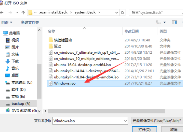The height and width of the screenshot is (132, 183).
Task: Click the back navigation arrow
Action: tap(1, 12)
